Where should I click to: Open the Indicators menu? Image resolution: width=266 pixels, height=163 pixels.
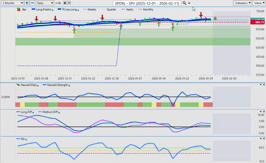pyautogui.click(x=242, y=3)
